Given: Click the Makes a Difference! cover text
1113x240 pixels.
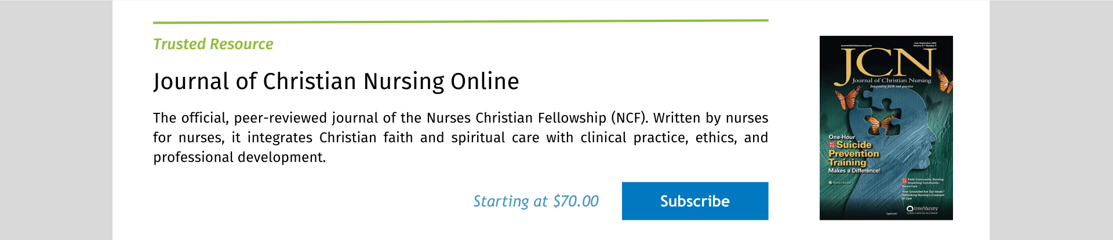Looking at the screenshot, I should pyautogui.click(x=854, y=171).
